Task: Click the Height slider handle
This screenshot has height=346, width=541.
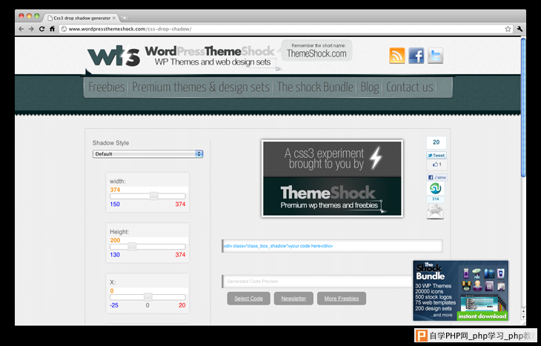Action: [x=132, y=247]
